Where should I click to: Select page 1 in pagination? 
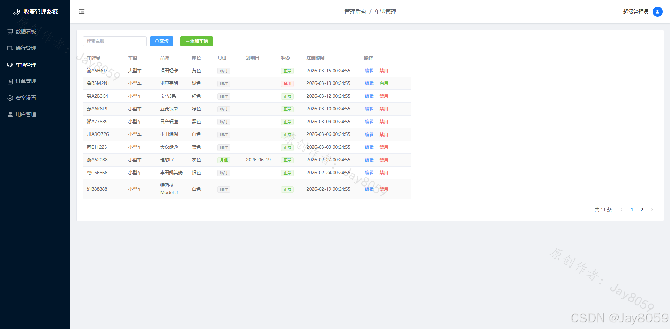(x=632, y=210)
